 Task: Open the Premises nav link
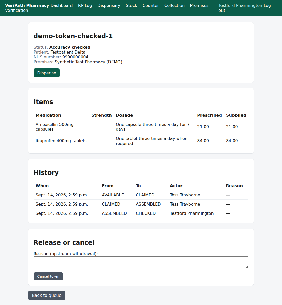(199, 5)
